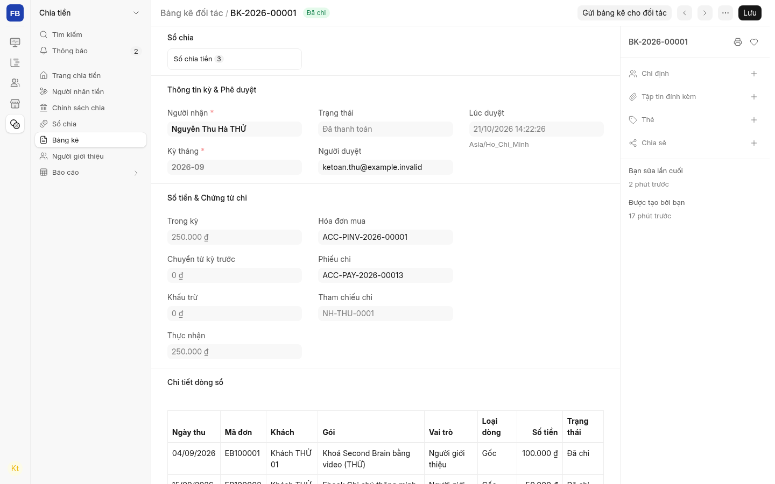Open Sổ chia tiền 3 connection link

(235, 59)
